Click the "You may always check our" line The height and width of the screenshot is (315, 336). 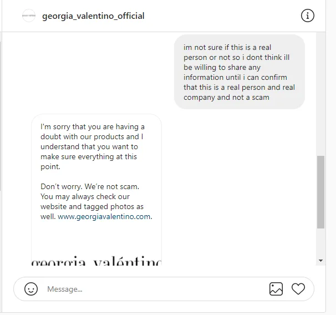pos(85,196)
